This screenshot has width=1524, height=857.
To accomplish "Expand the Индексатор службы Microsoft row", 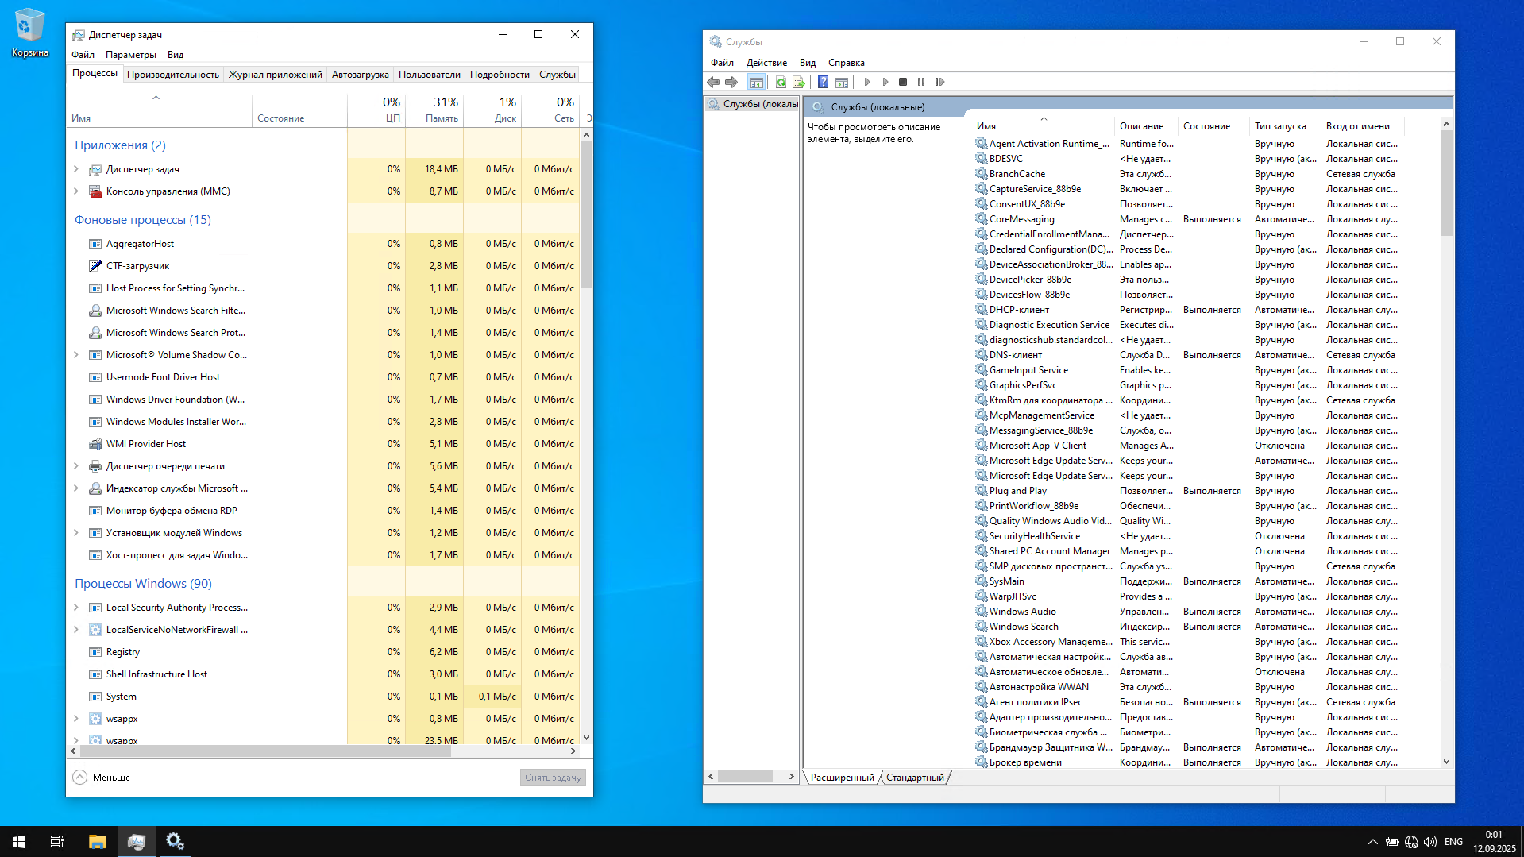I will (76, 488).
